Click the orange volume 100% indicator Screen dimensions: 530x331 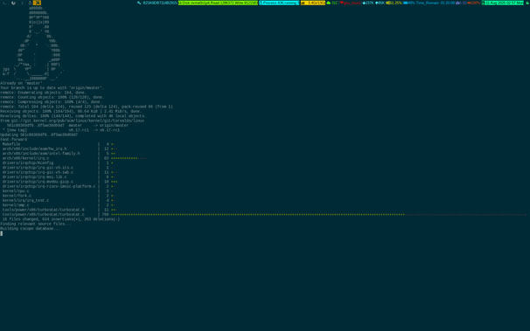tap(473, 3)
